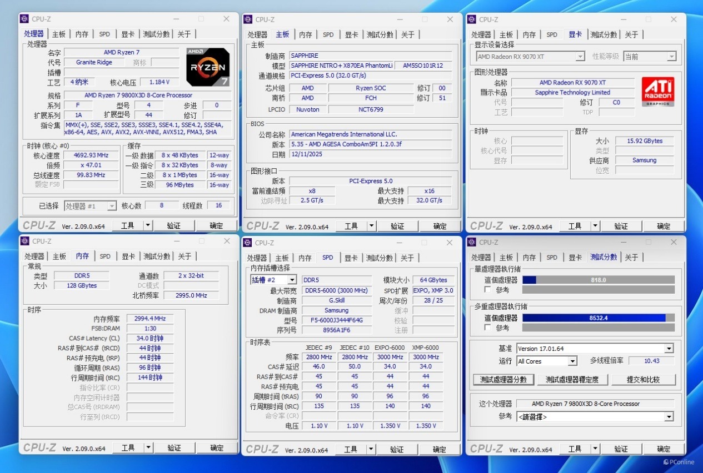Close the processor info CPU-Z window
Image resolution: width=703 pixels, height=473 pixels.
(226, 19)
